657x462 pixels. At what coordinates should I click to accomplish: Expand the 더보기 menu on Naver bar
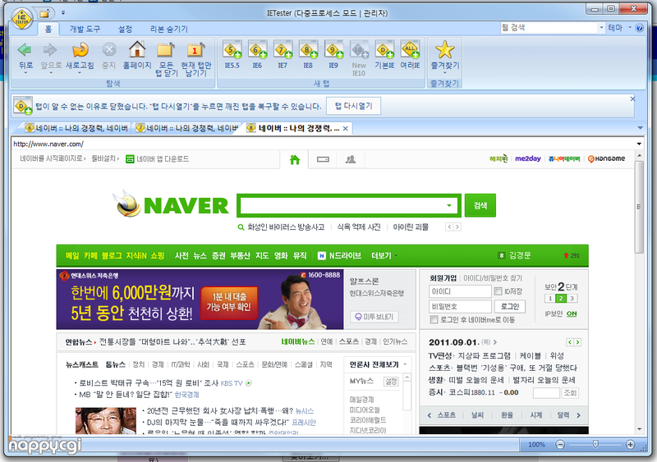(x=384, y=255)
